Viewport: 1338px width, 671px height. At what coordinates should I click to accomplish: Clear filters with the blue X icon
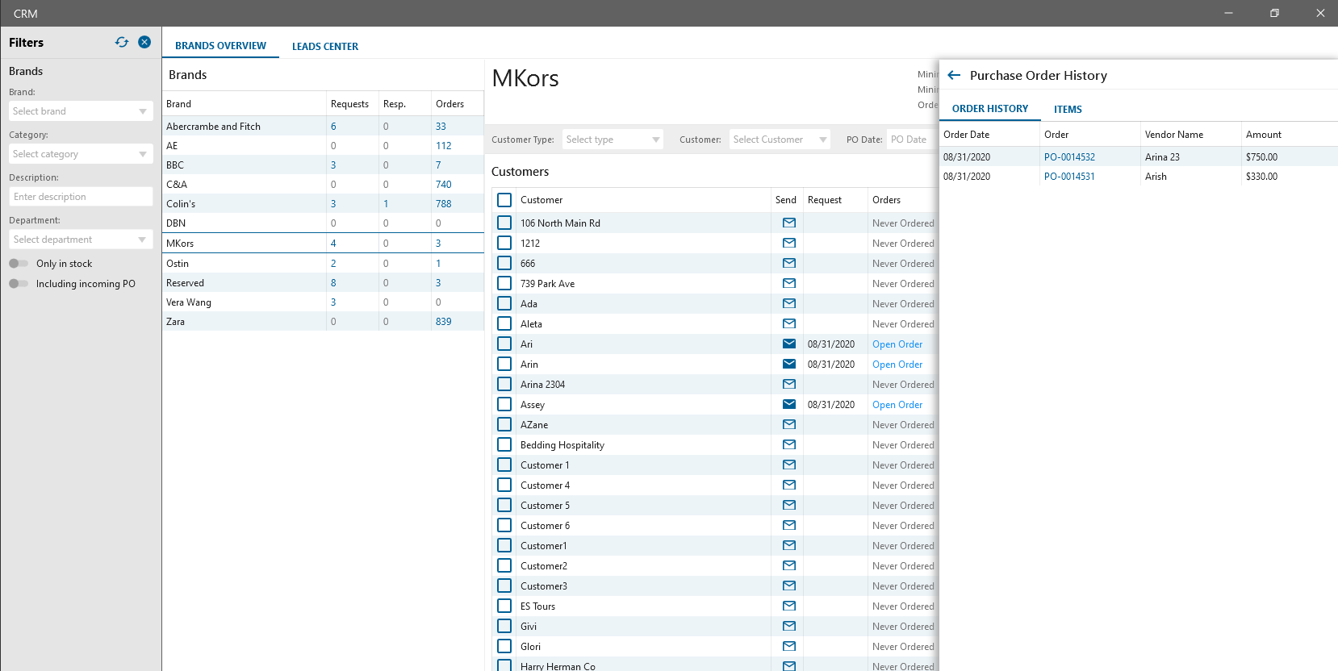[144, 42]
